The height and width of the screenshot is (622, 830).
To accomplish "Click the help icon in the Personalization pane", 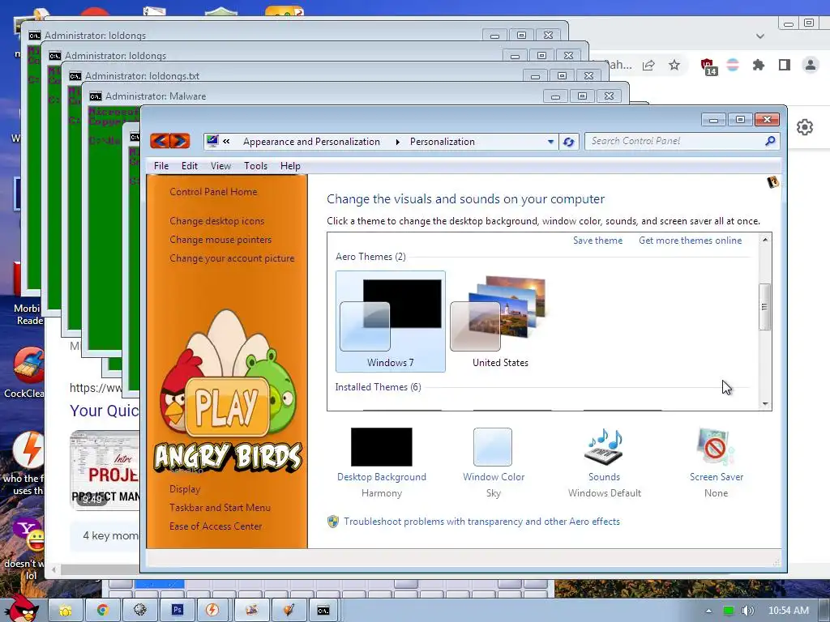I will pyautogui.click(x=772, y=182).
